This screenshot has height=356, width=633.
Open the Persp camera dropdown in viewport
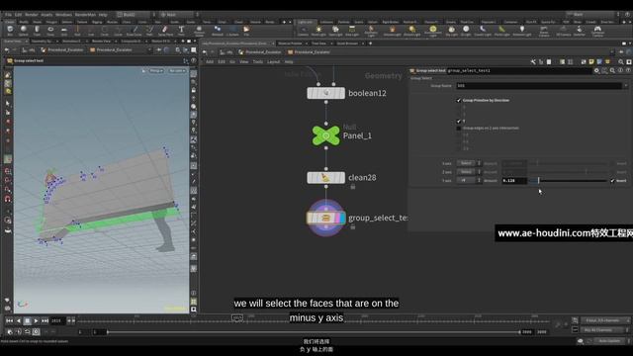click(156, 70)
